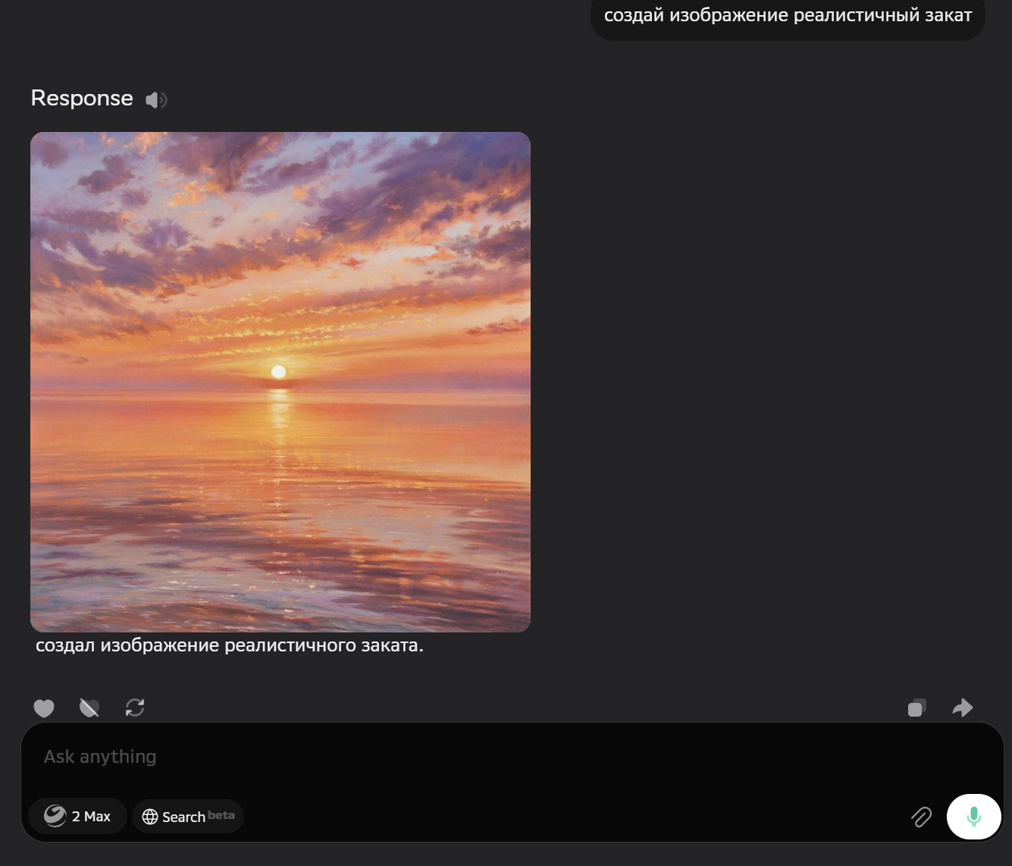Start voice input with the microphone button
This screenshot has height=866, width=1012.
974,817
